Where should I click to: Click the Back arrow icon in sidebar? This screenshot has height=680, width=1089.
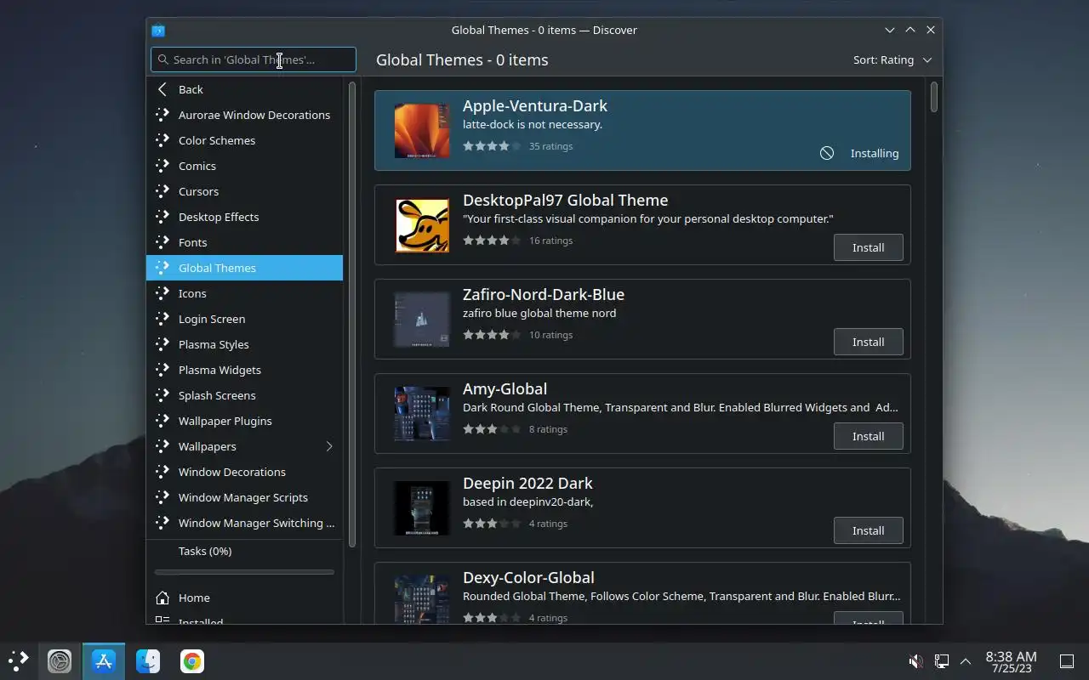pyautogui.click(x=162, y=89)
